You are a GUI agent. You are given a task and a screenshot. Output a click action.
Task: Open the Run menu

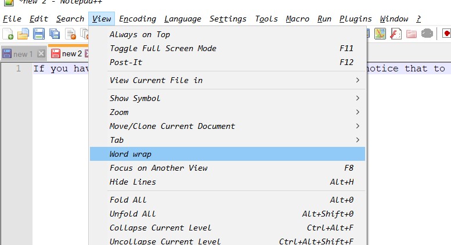click(x=324, y=19)
